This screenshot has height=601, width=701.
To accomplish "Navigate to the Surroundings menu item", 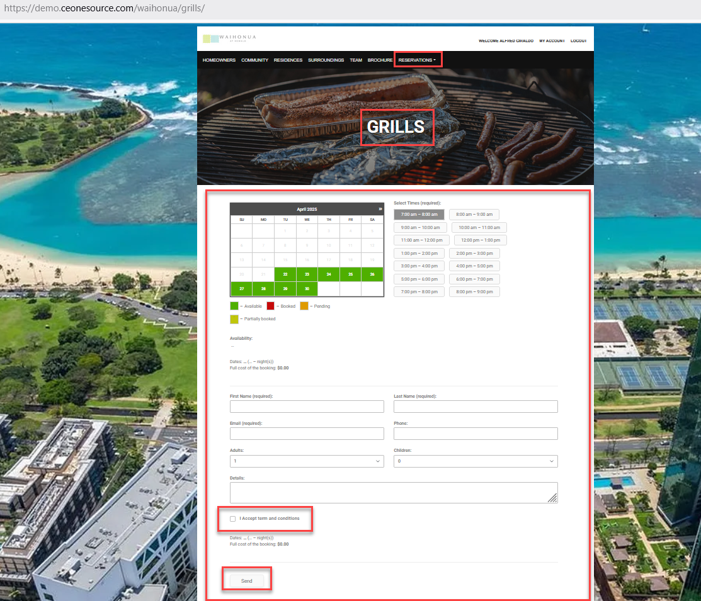I will click(326, 60).
